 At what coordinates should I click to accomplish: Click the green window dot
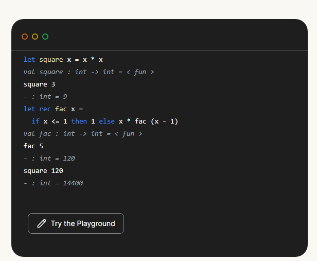(45, 37)
